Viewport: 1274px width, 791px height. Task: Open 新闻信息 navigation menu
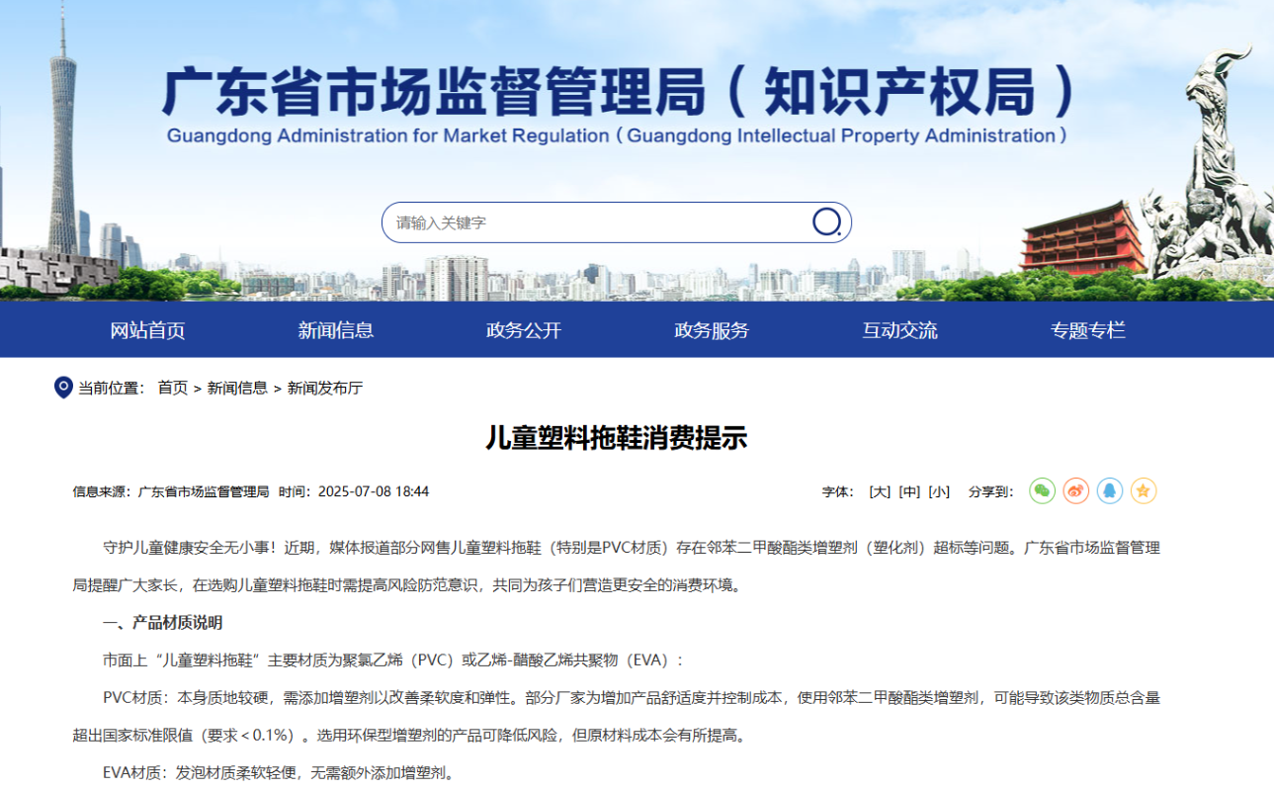pyautogui.click(x=336, y=330)
